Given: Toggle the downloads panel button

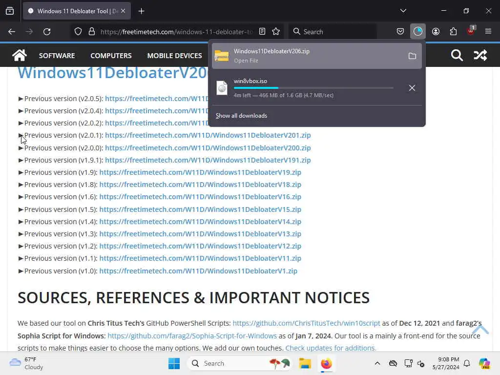Looking at the screenshot, I should (x=418, y=31).
